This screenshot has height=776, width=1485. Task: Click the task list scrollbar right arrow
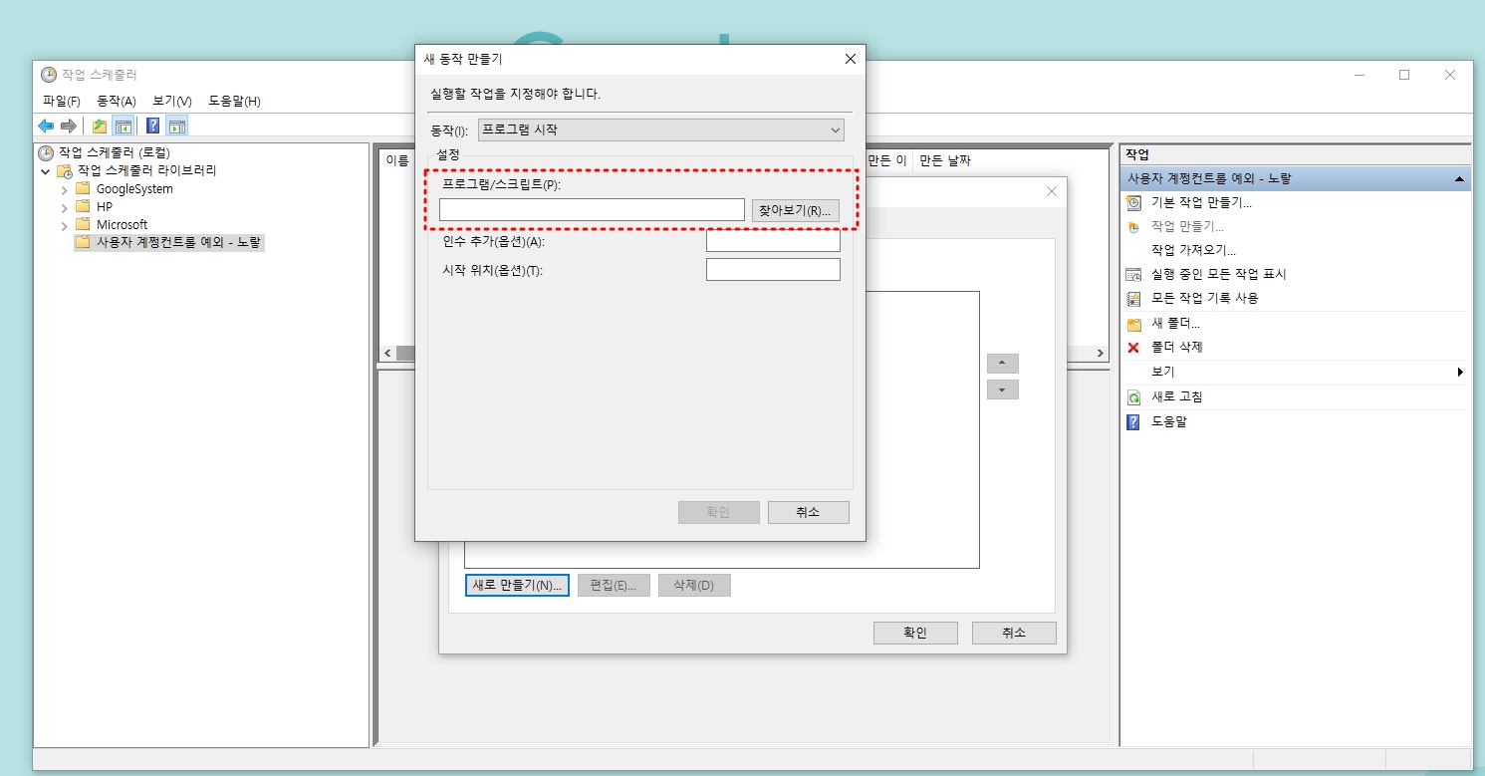[x=1101, y=354]
